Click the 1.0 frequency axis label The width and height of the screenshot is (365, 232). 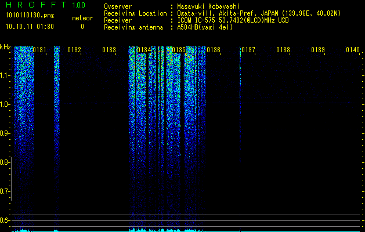point(5,104)
